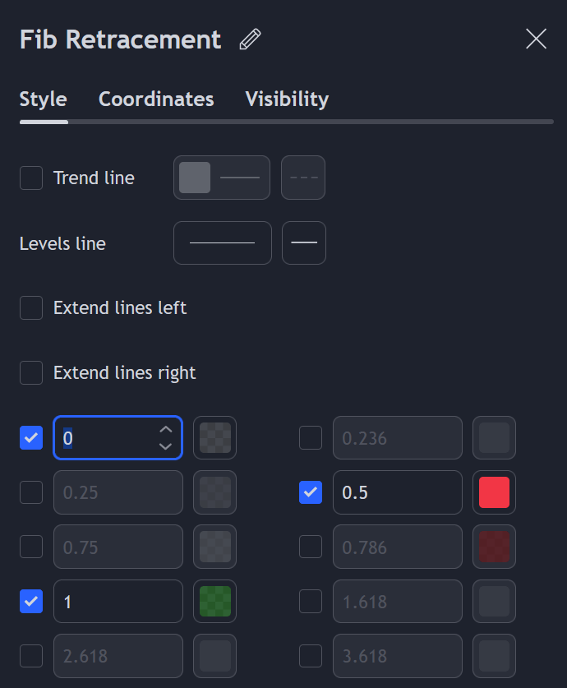Pick the green color swatch for level 1
This screenshot has width=567, height=688.
(x=214, y=601)
